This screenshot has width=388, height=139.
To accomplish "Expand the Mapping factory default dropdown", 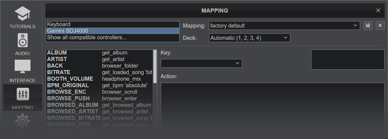I will tap(284, 26).
